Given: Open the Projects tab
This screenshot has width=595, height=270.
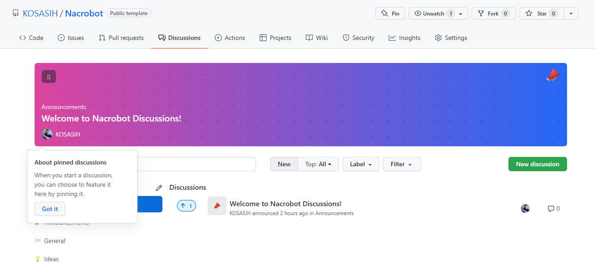Looking at the screenshot, I should [x=276, y=38].
